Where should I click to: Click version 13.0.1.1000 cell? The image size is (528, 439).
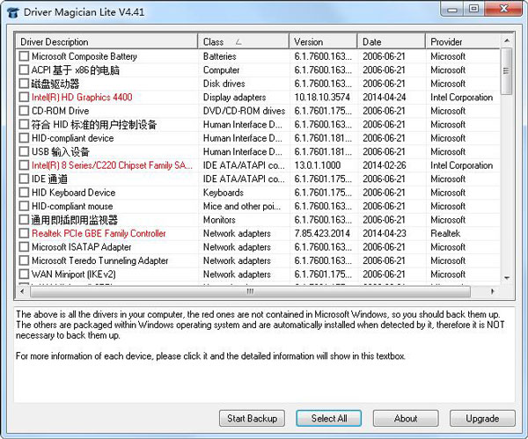[318, 165]
